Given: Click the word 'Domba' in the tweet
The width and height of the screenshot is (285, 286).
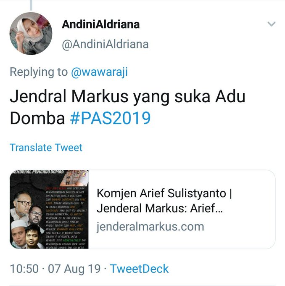Looking at the screenshot, I should 37,118.
